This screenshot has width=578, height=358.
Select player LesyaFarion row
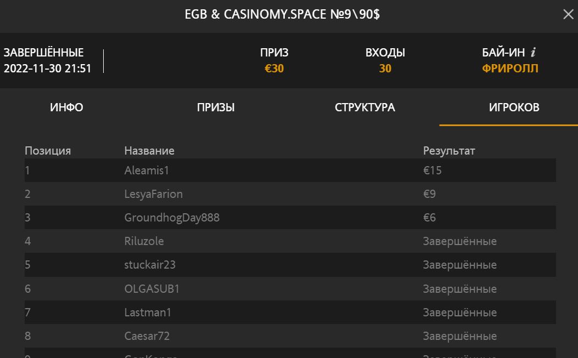pos(153,194)
